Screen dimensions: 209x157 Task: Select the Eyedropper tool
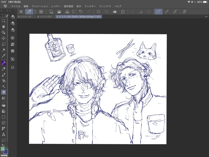(x=4, y=56)
